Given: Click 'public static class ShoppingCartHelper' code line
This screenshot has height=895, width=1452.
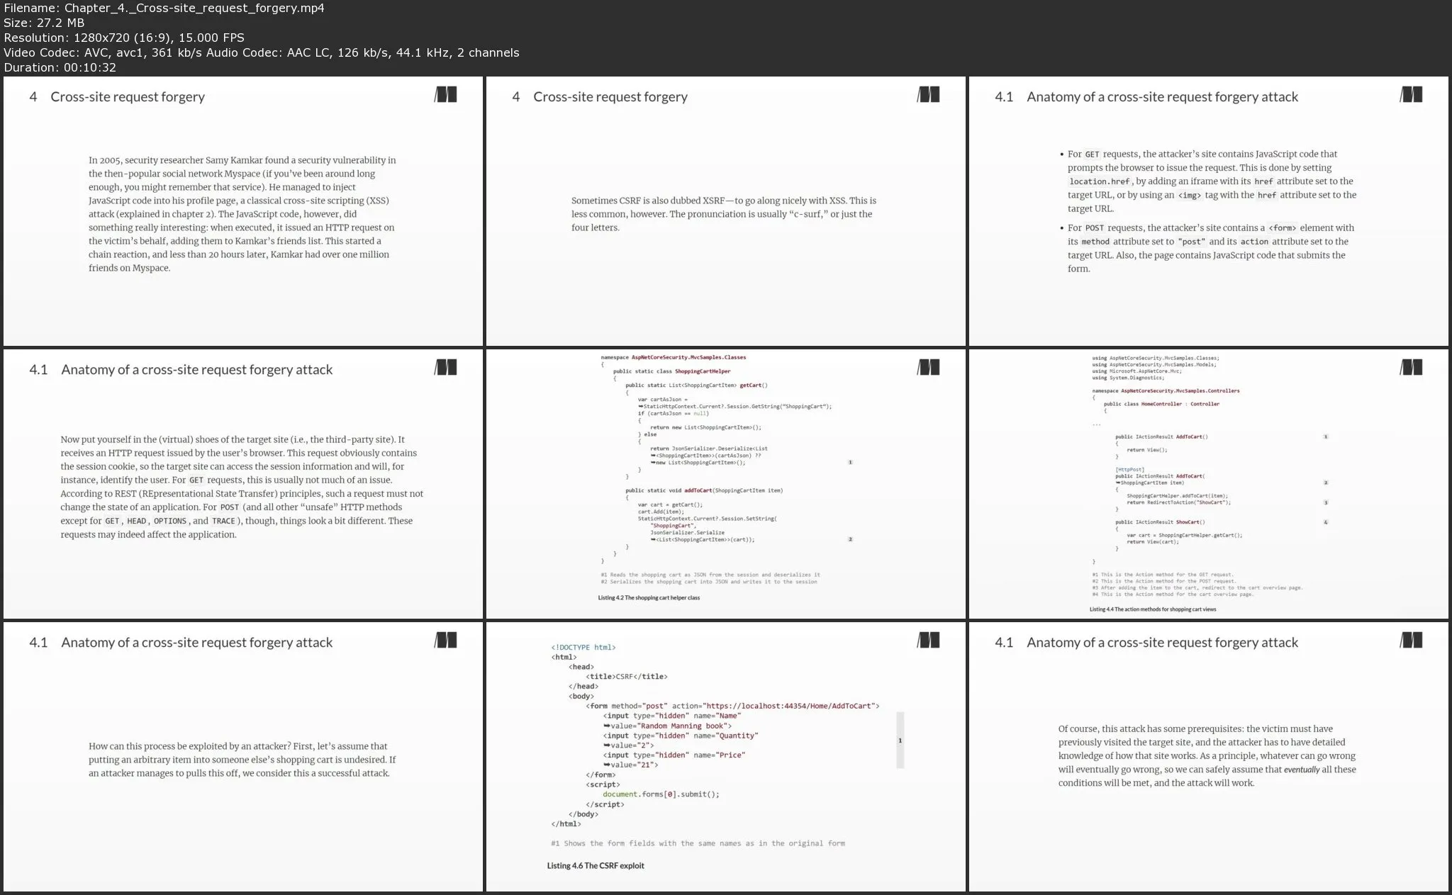Looking at the screenshot, I should (671, 371).
